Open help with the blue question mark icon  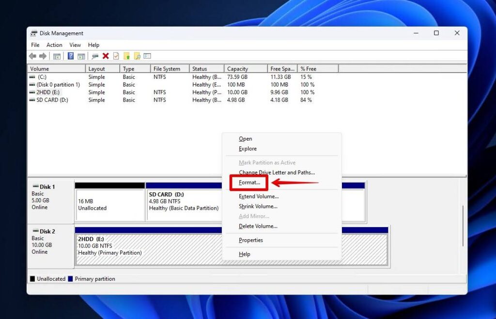click(71, 56)
